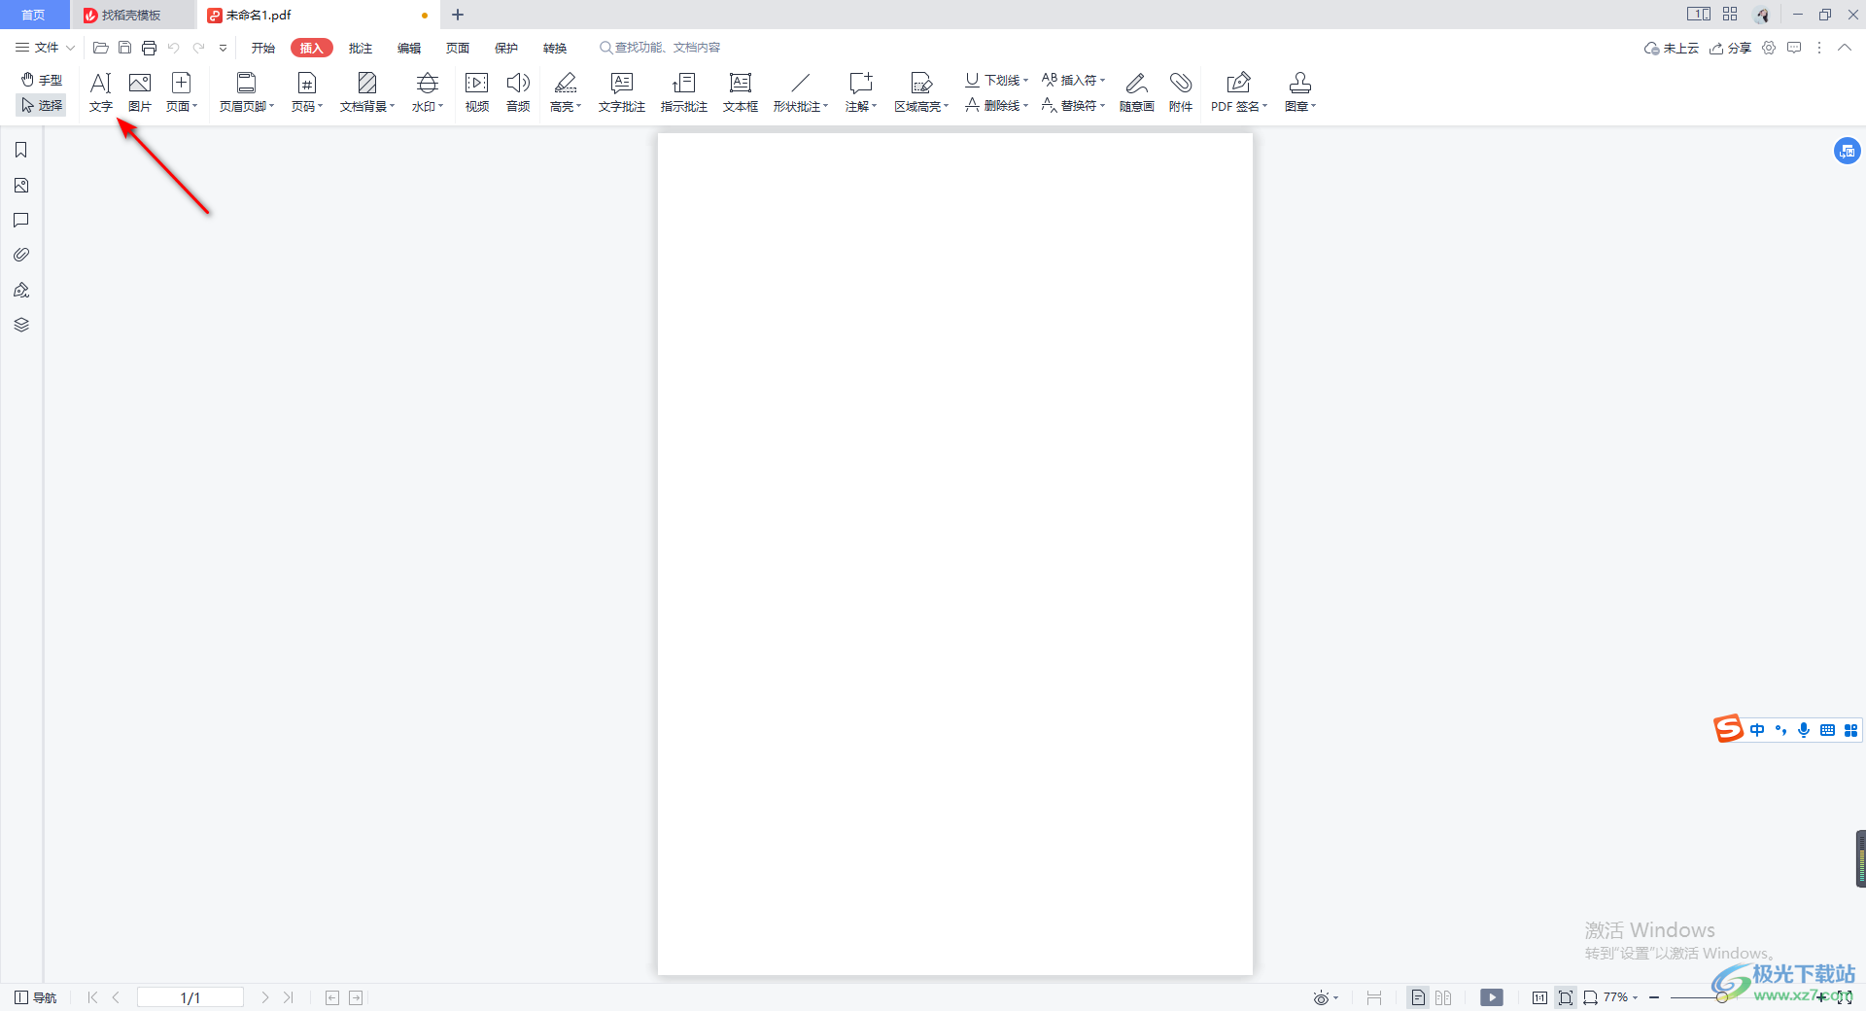Image resolution: width=1866 pixels, height=1011 pixels.
Task: Open the bookmark panel in left sidebar
Action: coord(21,150)
